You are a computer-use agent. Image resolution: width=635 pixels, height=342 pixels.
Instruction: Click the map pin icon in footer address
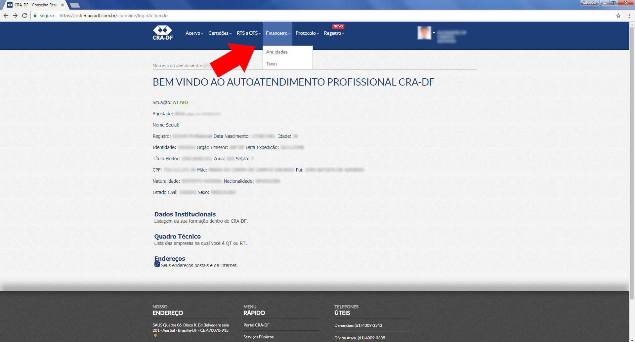[155, 336]
